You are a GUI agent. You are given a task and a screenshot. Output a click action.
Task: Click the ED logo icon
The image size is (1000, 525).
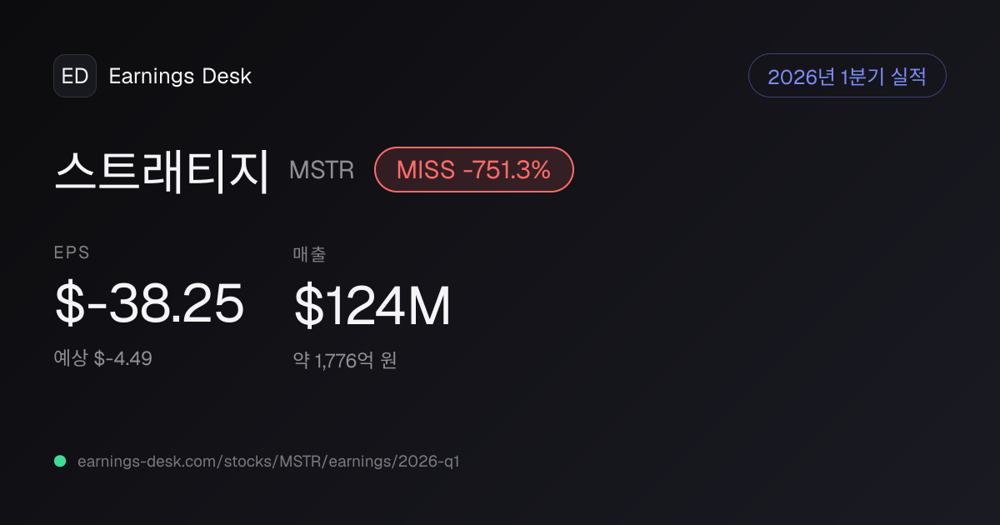point(75,76)
